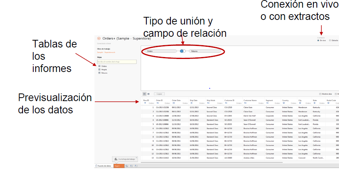Close the Ir a la hoja de trabajo tooltip
The image size is (339, 175).
136,157
